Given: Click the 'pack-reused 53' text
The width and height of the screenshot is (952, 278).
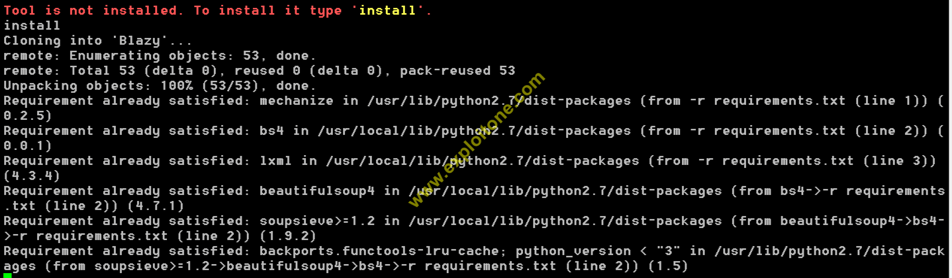Looking at the screenshot, I should (x=457, y=71).
